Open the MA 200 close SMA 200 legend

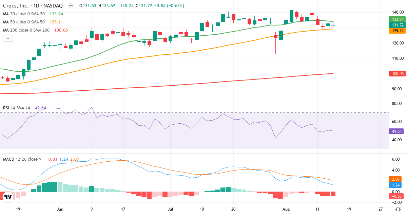tap(35, 30)
